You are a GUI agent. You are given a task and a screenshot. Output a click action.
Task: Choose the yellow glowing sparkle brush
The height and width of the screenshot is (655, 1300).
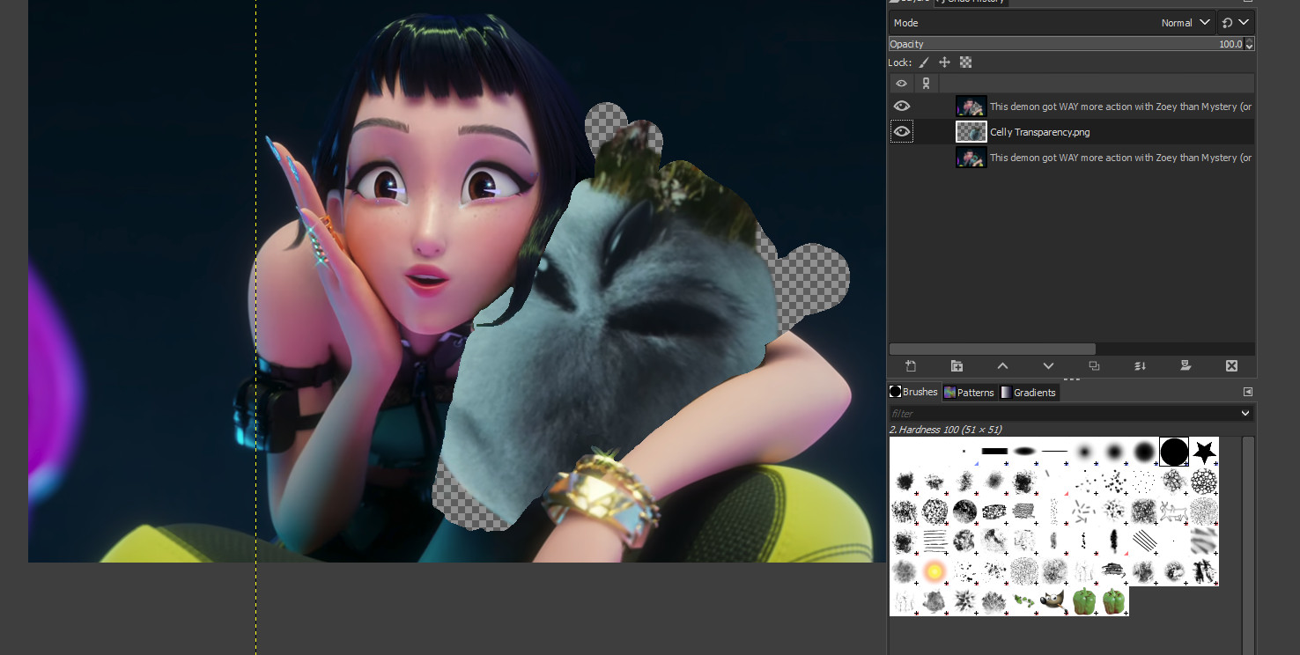point(934,571)
